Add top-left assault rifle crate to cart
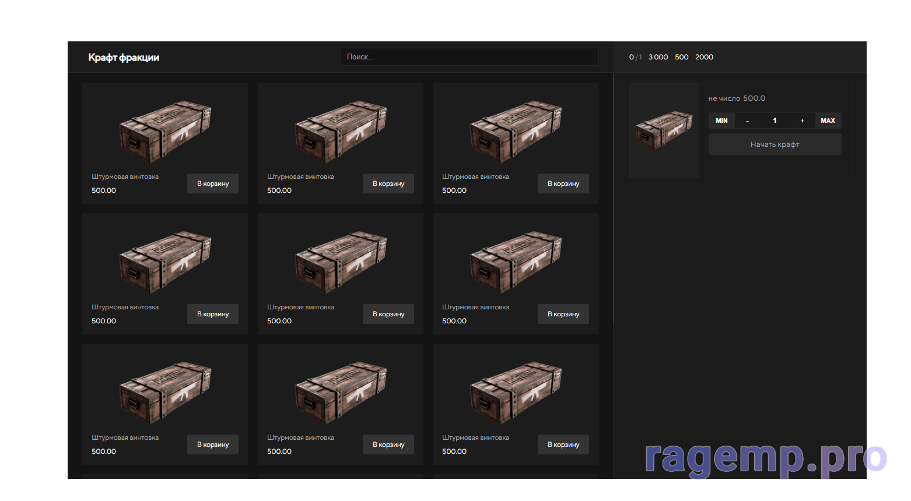This screenshot has height=501, width=911. [213, 184]
